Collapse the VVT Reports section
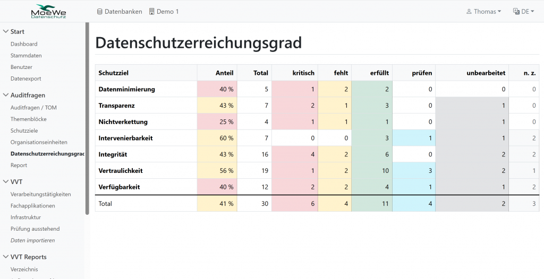The width and height of the screenshot is (544, 279). point(5,257)
